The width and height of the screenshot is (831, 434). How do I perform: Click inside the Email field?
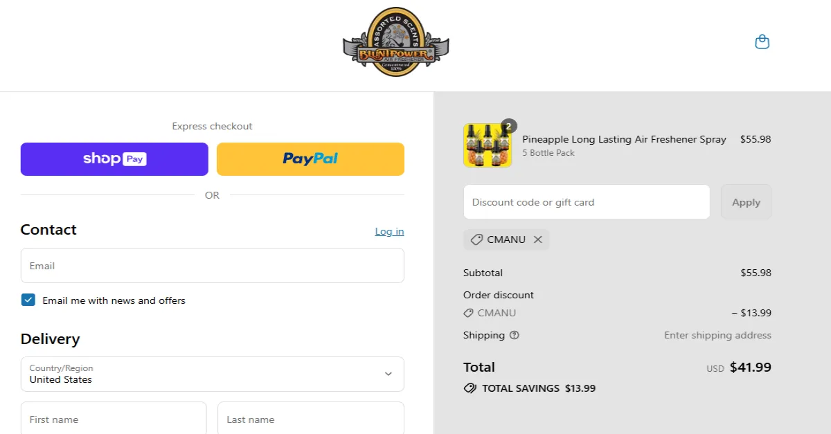coord(212,266)
